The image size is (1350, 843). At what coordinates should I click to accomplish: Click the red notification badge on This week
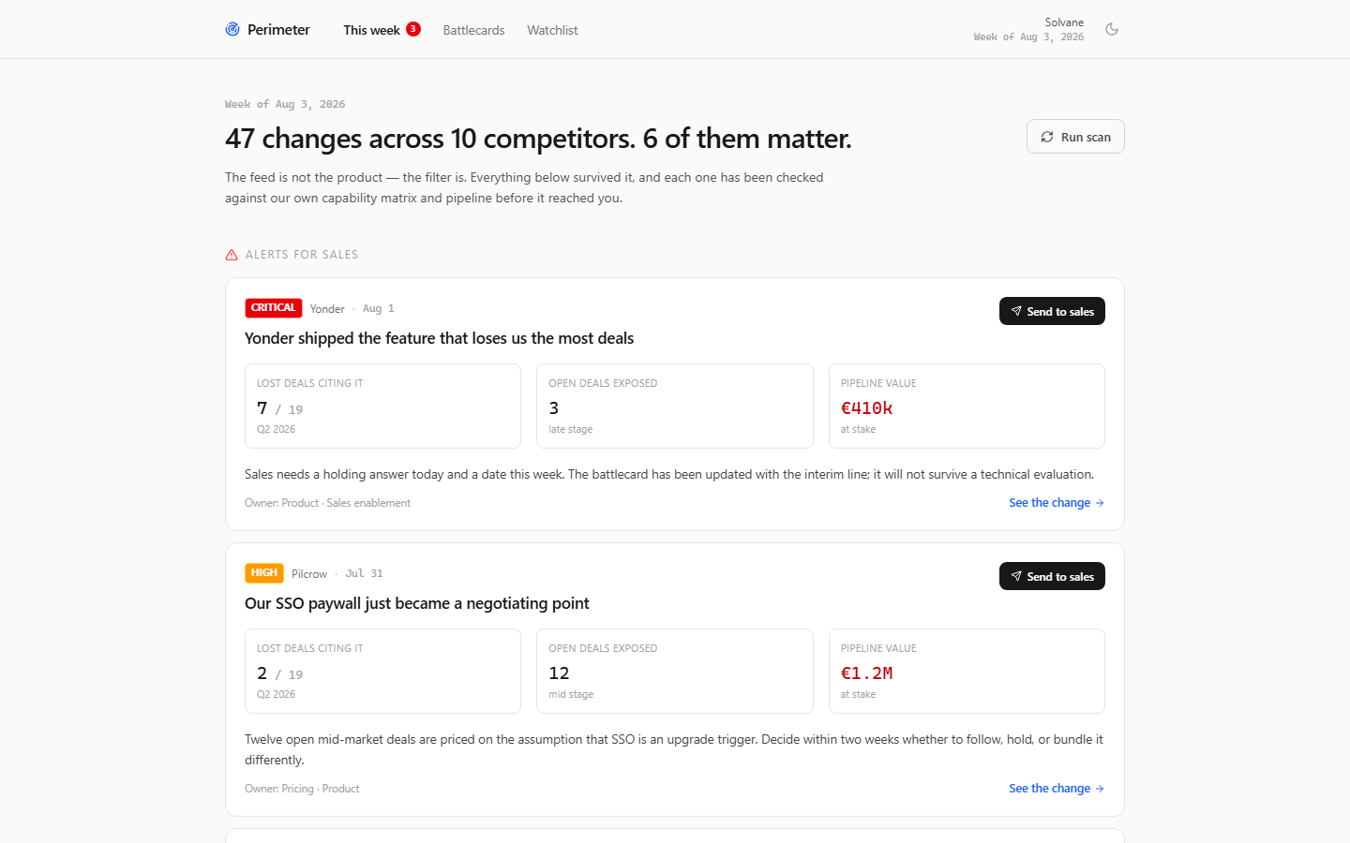(413, 29)
